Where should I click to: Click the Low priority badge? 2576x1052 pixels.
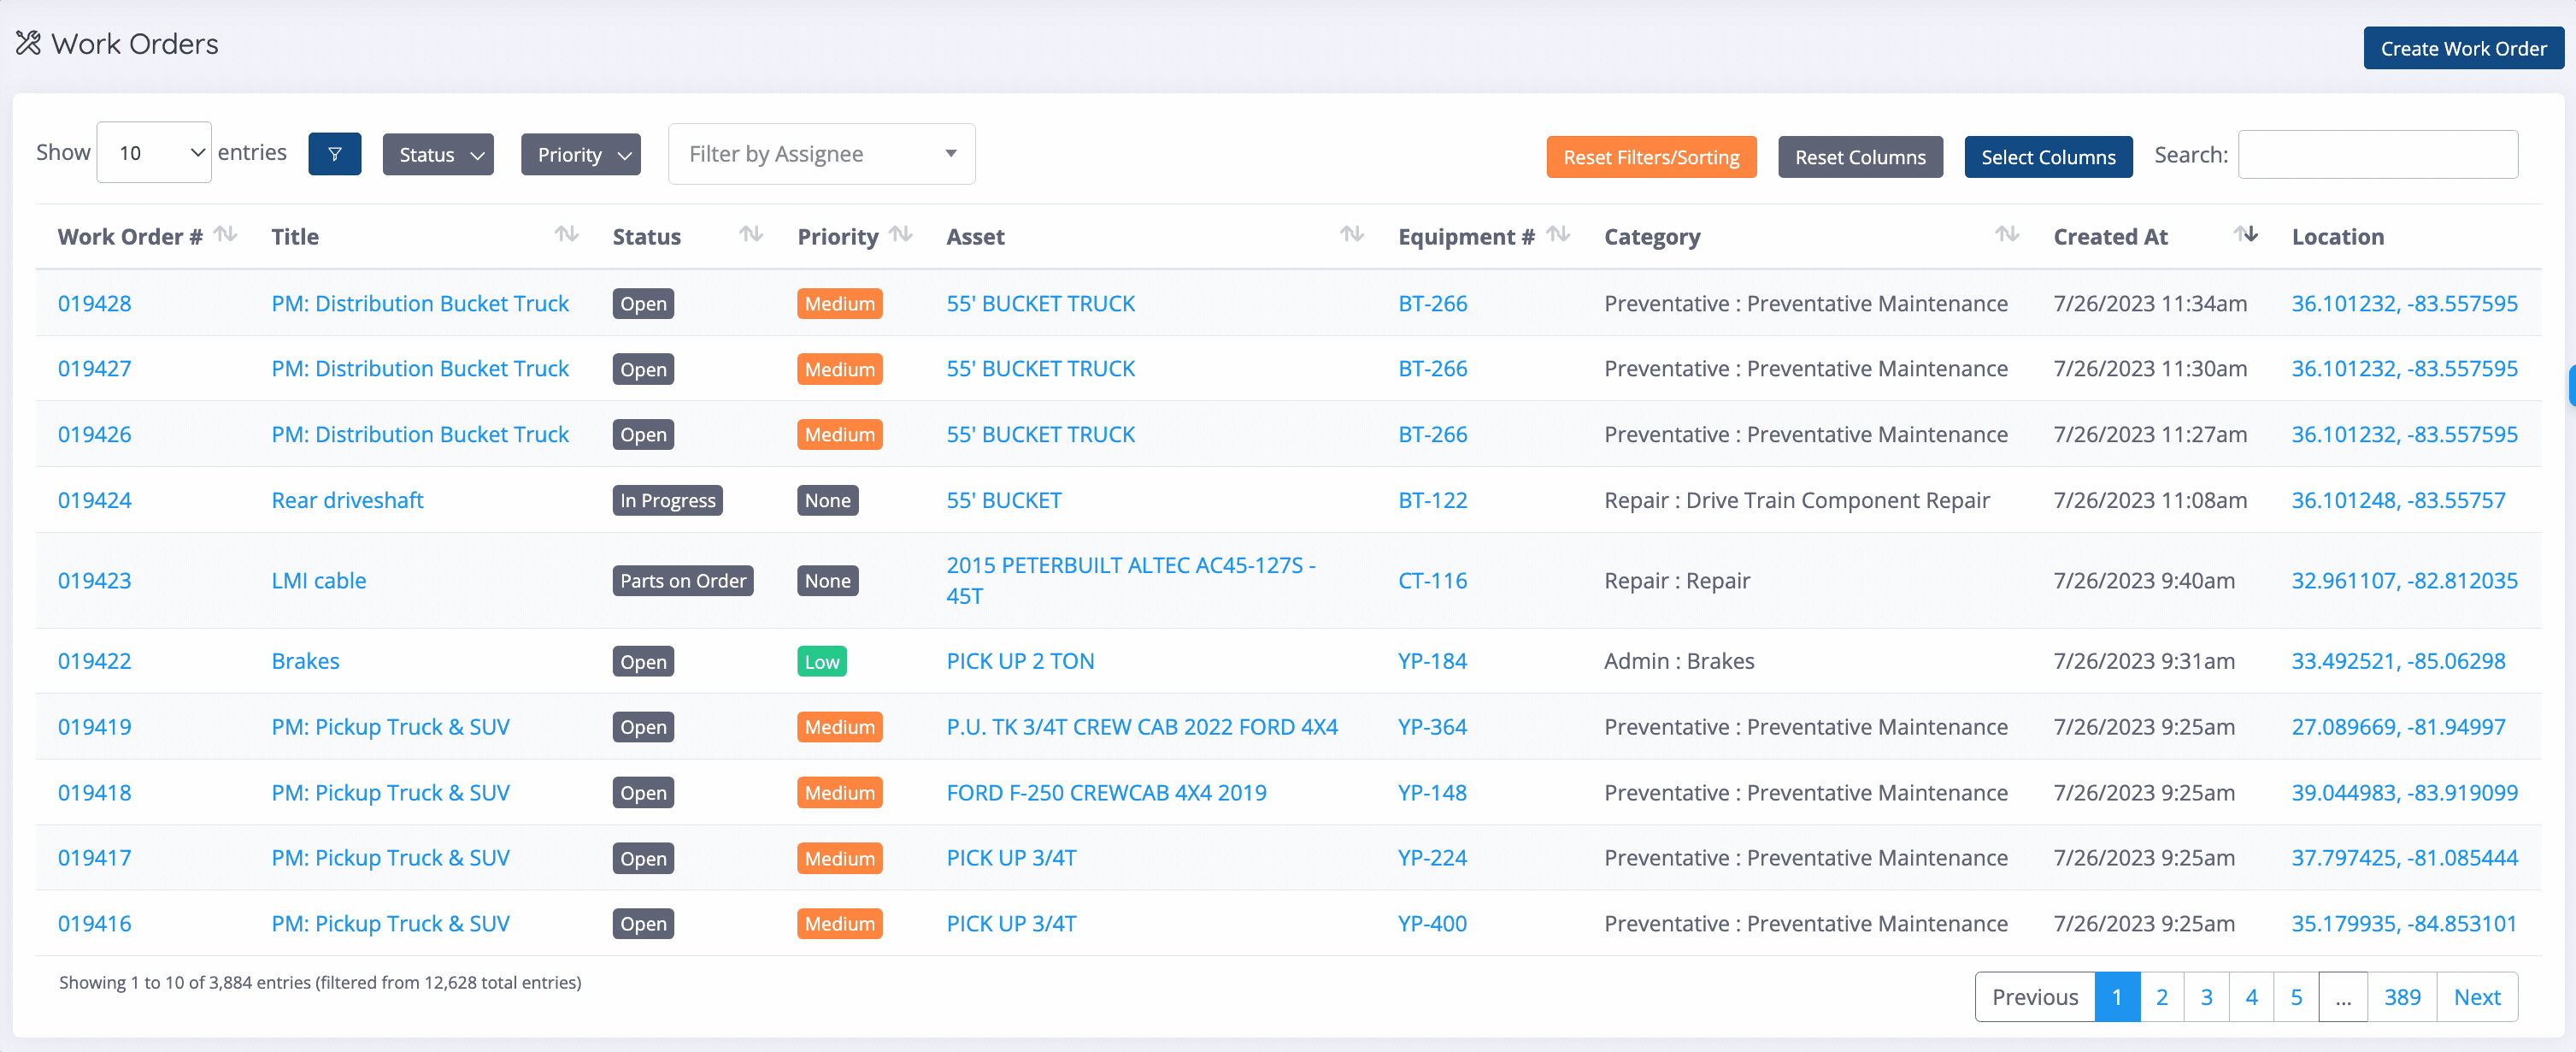tap(822, 662)
